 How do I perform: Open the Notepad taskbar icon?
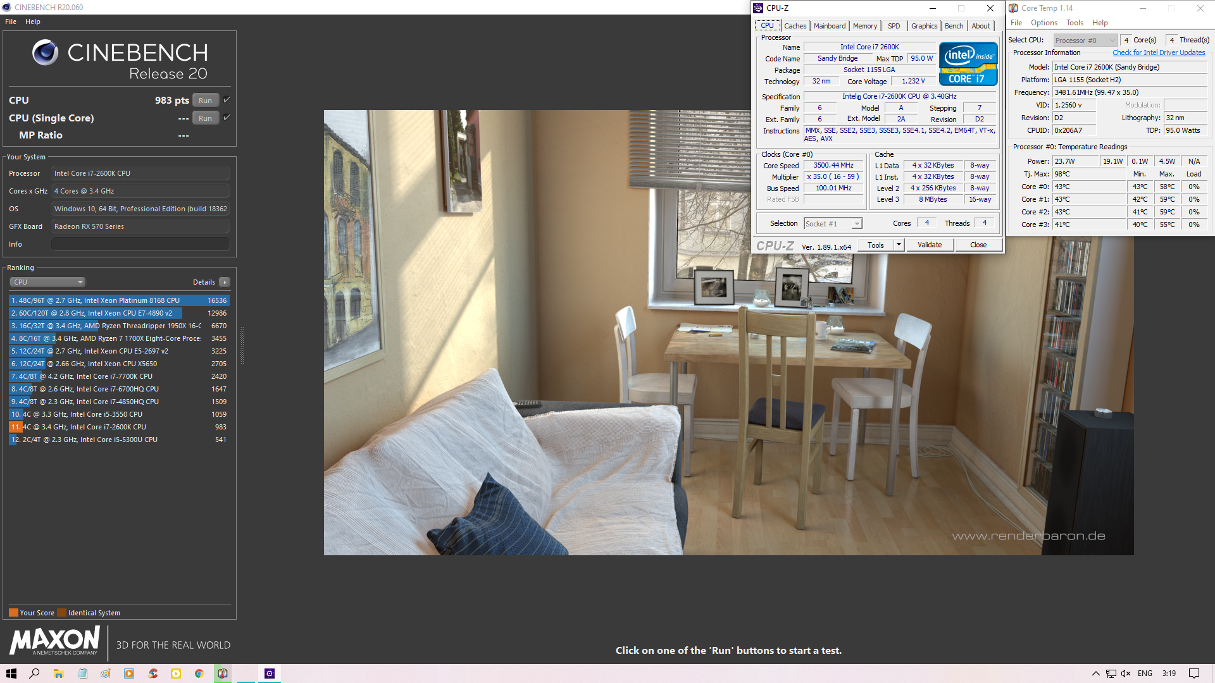click(x=82, y=674)
